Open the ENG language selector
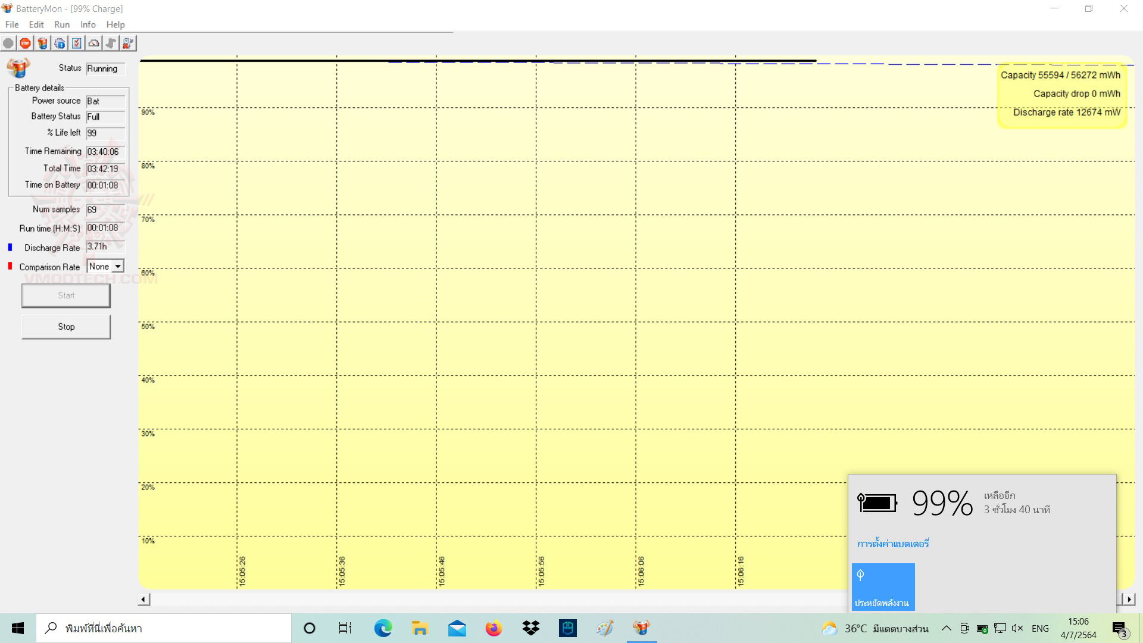This screenshot has height=643, width=1143. pos(1040,628)
